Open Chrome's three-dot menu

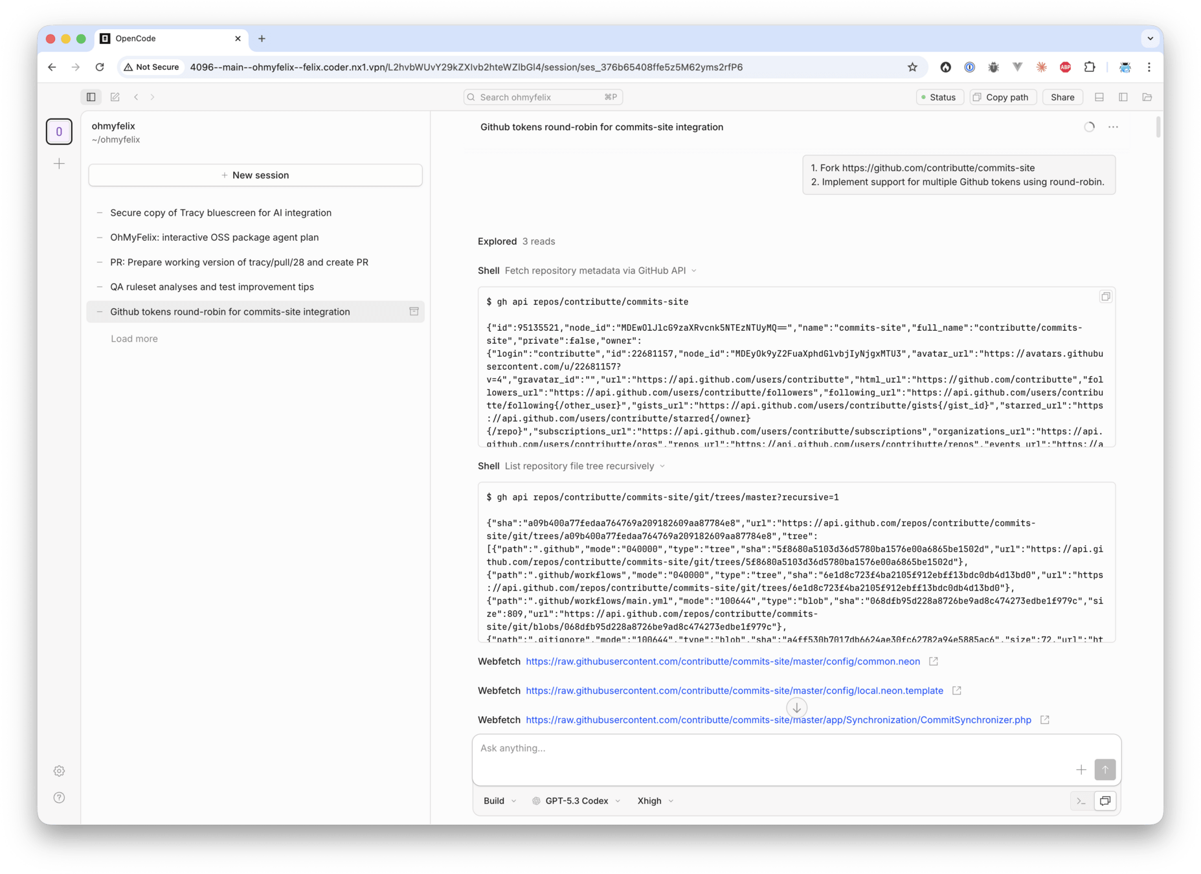click(x=1149, y=67)
